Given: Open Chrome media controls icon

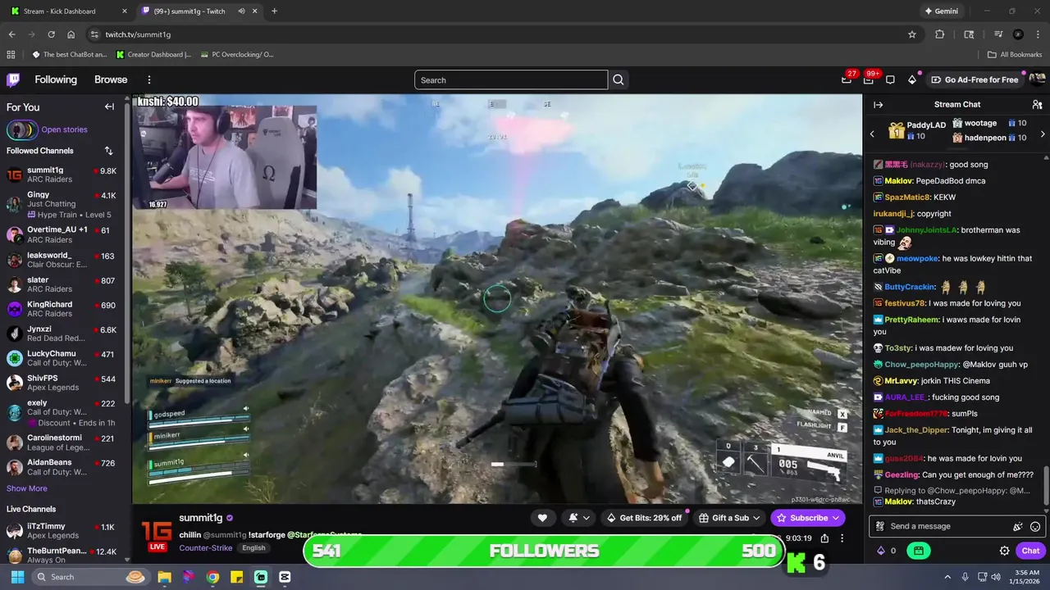Looking at the screenshot, I should pyautogui.click(x=998, y=34).
